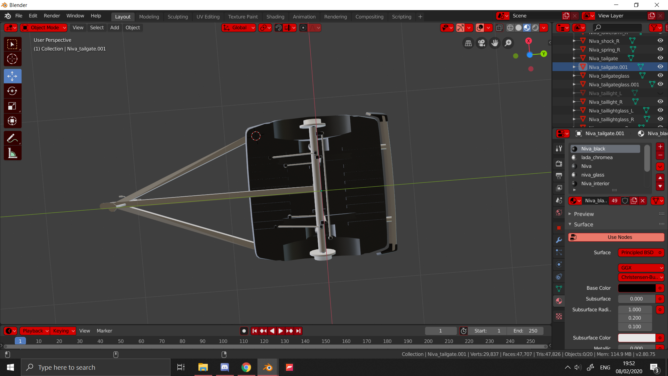Toggle camera view in viewport
This screenshot has height=376, width=668.
[x=482, y=43]
